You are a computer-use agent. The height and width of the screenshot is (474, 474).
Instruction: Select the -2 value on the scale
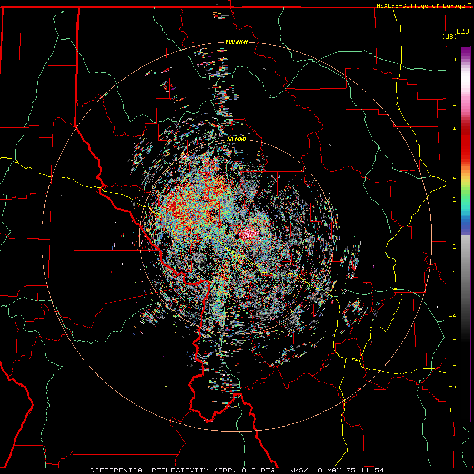coord(452,270)
